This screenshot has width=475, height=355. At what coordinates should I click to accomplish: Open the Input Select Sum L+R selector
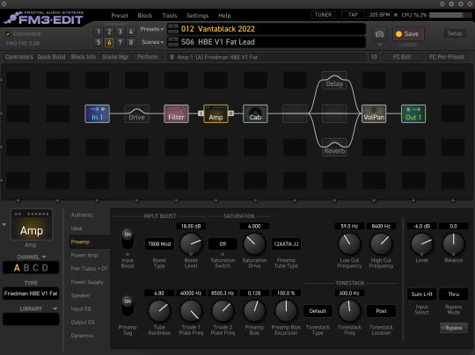point(421,294)
